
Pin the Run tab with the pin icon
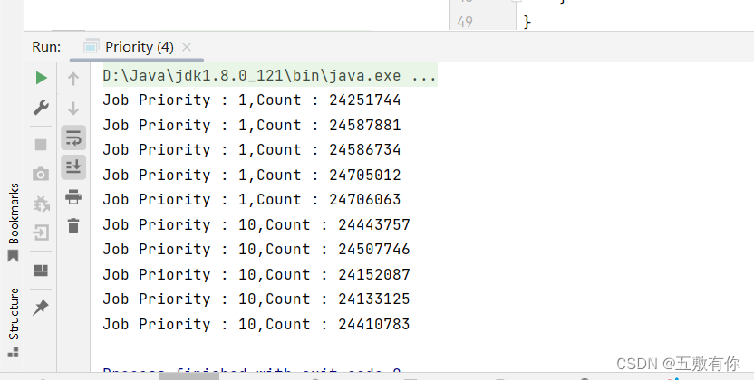(41, 307)
